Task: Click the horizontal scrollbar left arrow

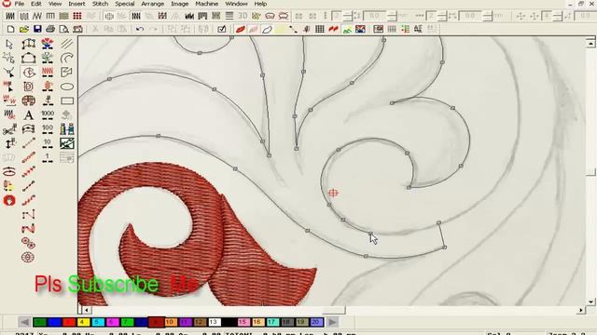Action: pos(87,310)
